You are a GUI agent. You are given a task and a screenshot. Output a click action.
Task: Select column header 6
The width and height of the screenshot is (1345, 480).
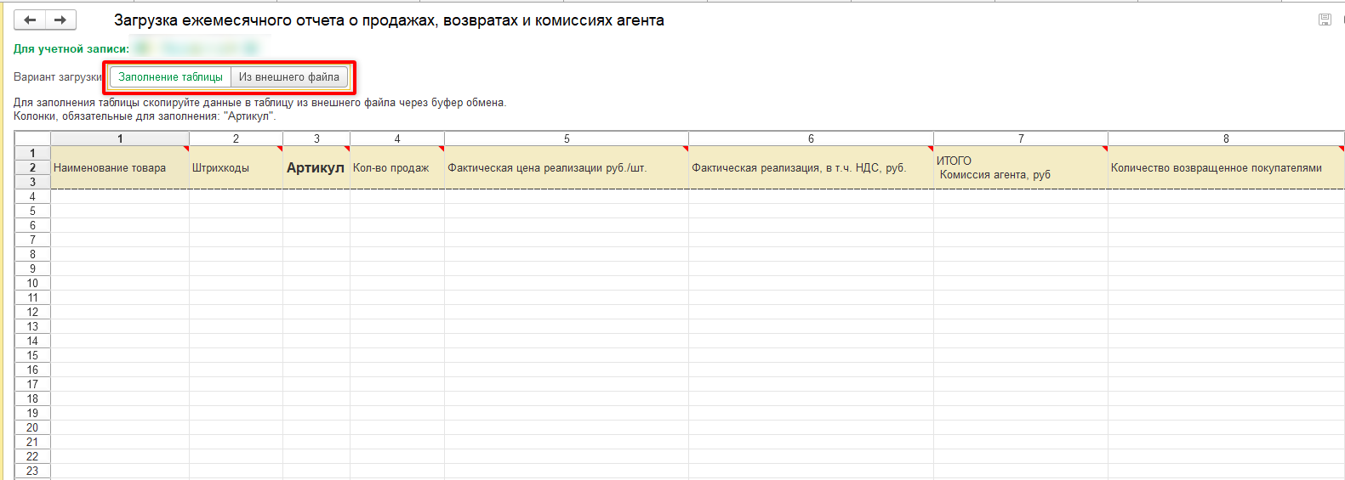pyautogui.click(x=811, y=138)
